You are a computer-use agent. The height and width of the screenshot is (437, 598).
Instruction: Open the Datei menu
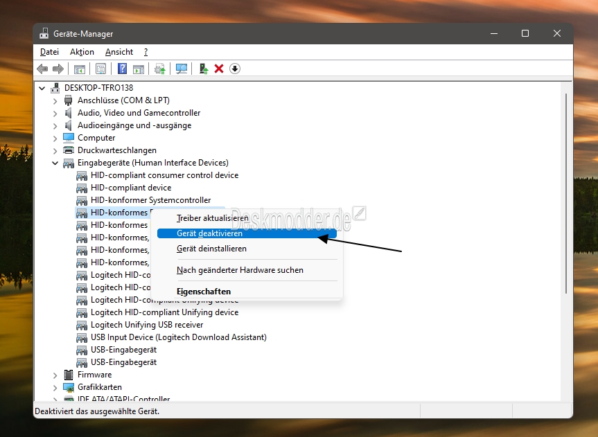click(50, 52)
